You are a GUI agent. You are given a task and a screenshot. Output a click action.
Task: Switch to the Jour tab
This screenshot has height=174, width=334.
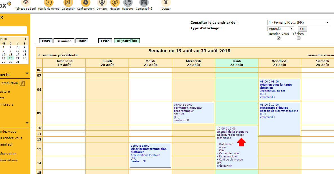(82, 41)
